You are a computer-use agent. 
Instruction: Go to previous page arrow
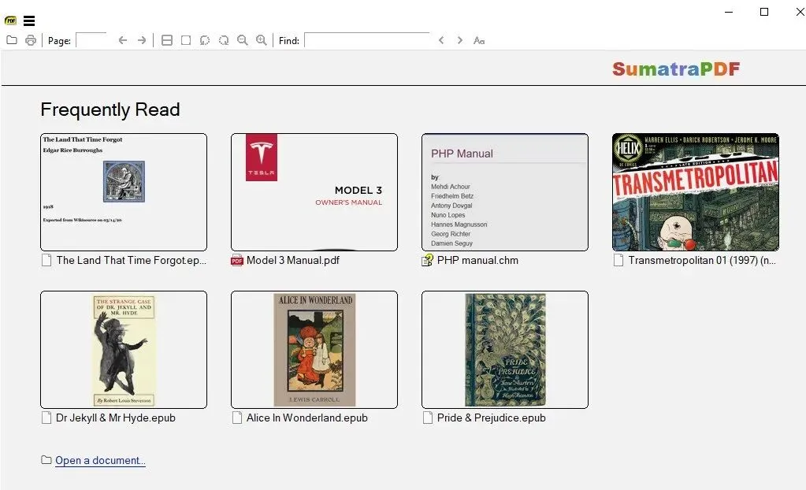point(122,40)
